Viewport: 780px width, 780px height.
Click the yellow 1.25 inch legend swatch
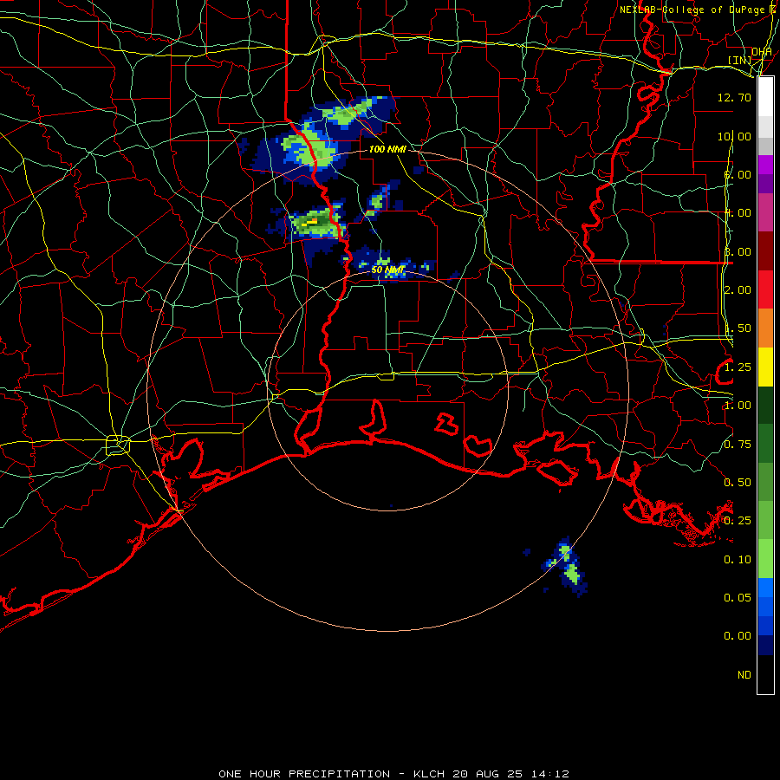click(765, 367)
